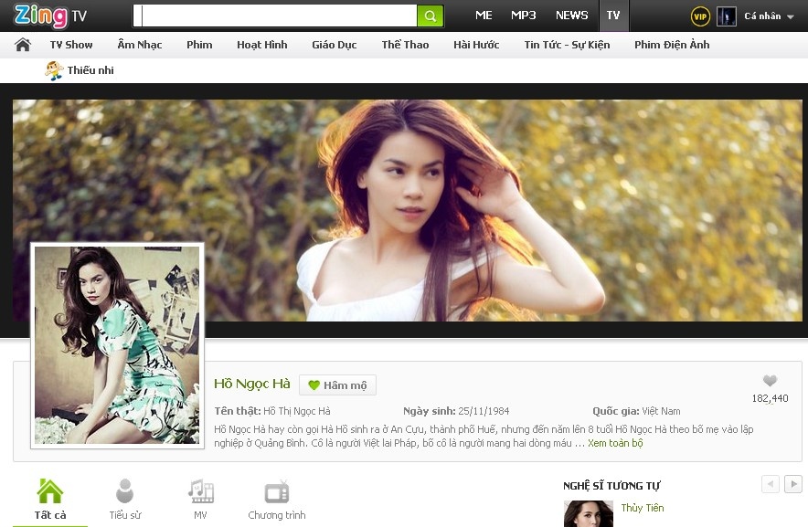The height and width of the screenshot is (527, 808).
Task: Click inside the search input field
Action: click(x=274, y=16)
